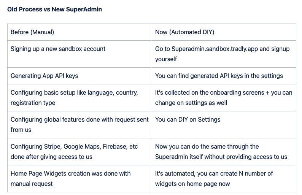This screenshot has height=195, width=302.
Task: Select the 'Before (Manual)' header cell
Action: tap(79, 32)
